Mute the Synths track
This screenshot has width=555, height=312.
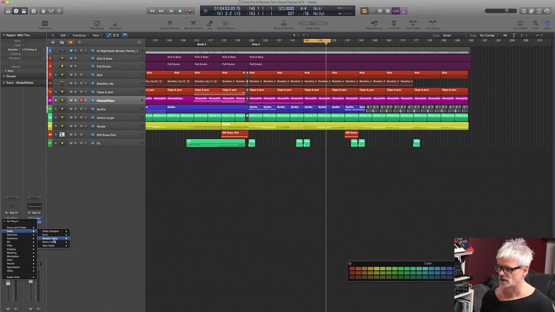[x=71, y=109]
